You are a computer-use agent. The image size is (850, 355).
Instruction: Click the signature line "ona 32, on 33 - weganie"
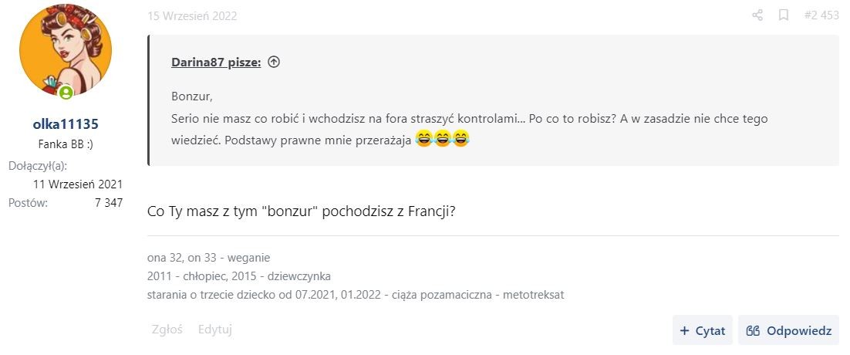209,258
